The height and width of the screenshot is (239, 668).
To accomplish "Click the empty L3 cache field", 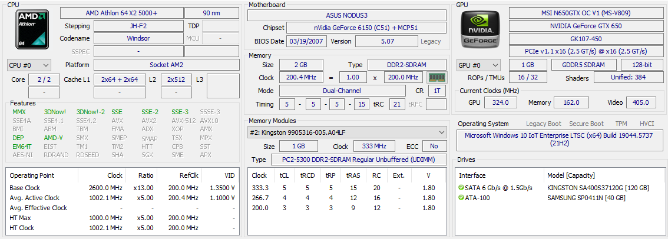I will pos(223,86).
